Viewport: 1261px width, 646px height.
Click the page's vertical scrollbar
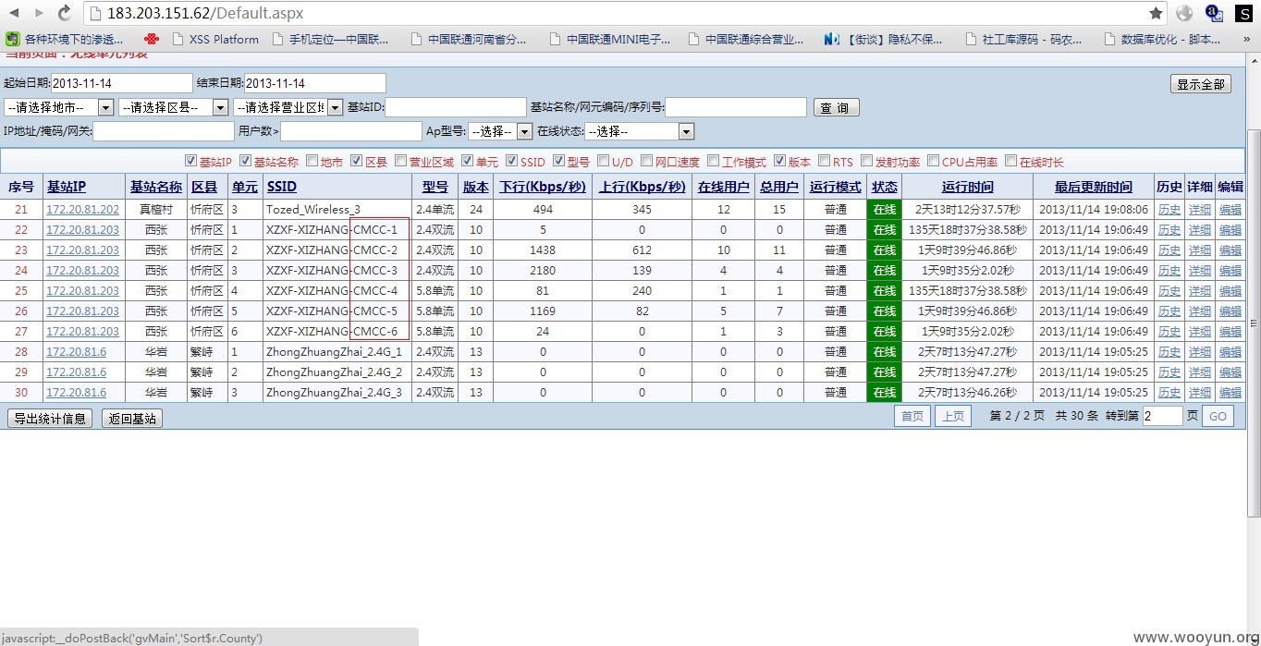[1253, 323]
